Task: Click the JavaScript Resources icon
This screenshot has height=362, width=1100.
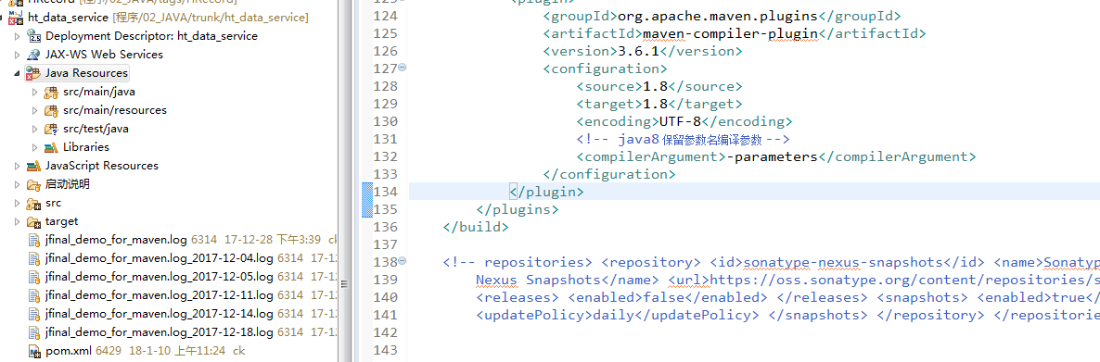Action: click(x=33, y=166)
